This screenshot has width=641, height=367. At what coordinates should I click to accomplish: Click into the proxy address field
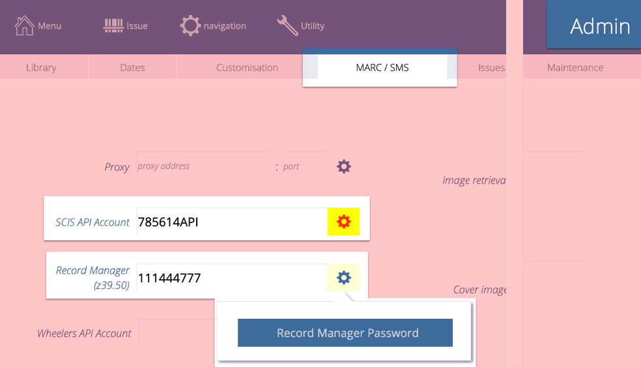[202, 167]
